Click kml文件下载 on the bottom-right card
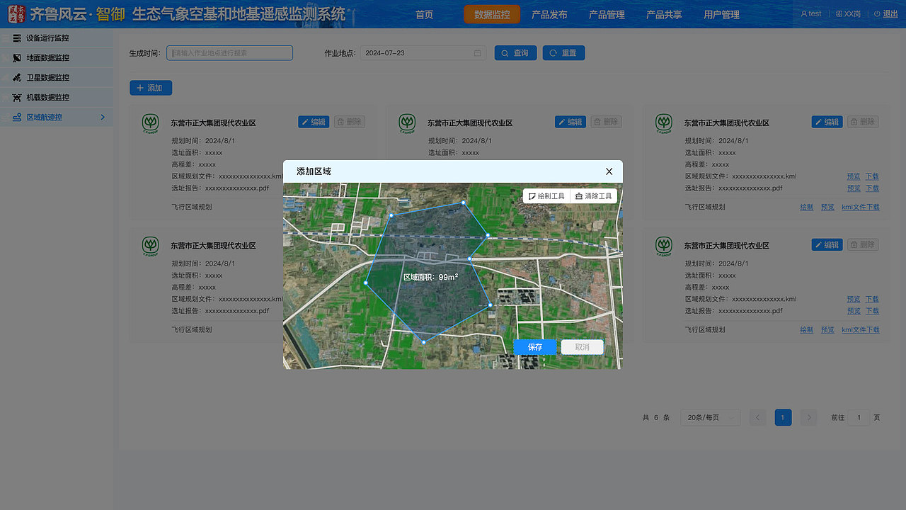The image size is (906, 510). click(x=861, y=330)
